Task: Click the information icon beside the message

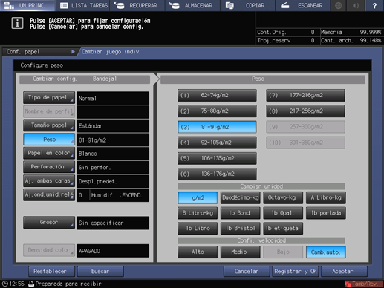Action: coord(17,23)
